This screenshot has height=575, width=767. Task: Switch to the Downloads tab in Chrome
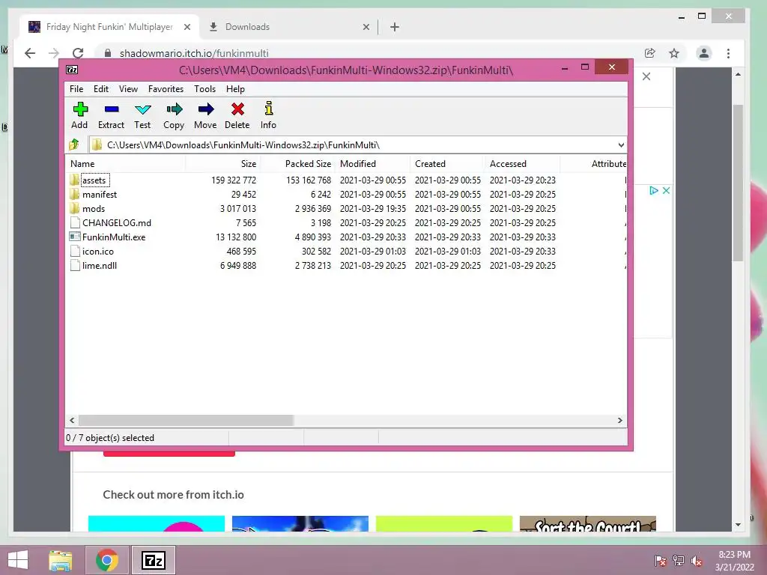coord(288,27)
